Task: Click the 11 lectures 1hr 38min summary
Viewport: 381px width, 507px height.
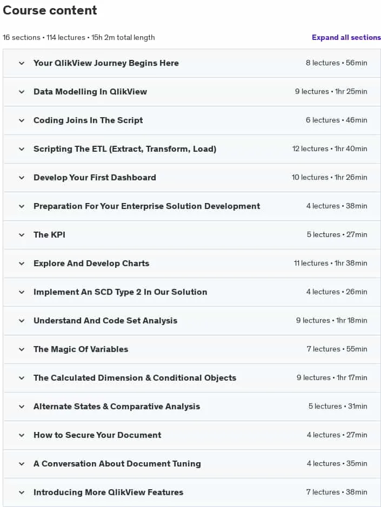Action: tap(331, 263)
